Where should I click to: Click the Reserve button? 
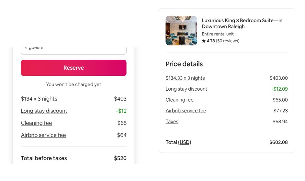tap(73, 68)
